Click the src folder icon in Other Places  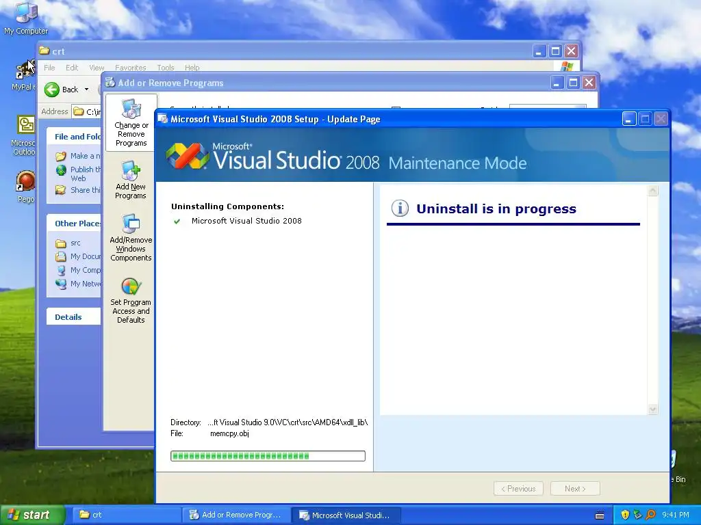click(61, 243)
